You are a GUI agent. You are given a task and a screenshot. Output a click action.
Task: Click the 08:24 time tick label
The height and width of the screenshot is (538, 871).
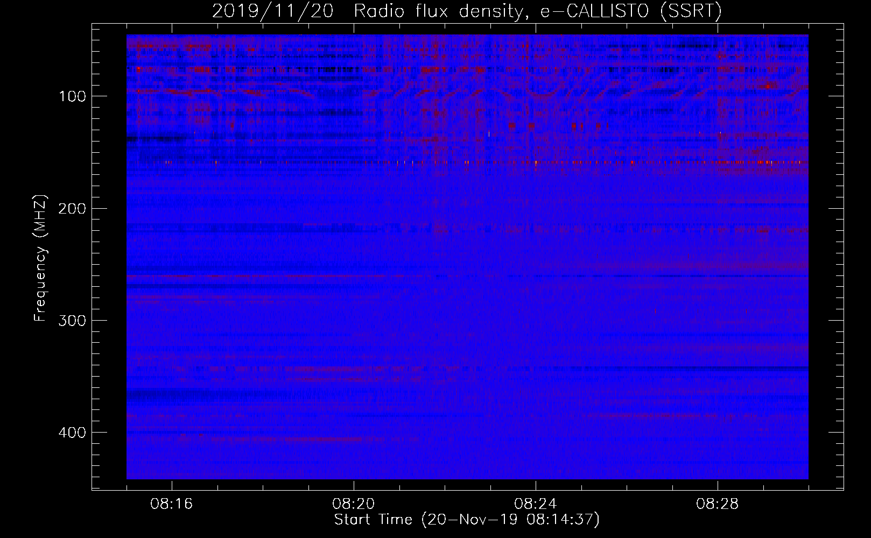(536, 504)
